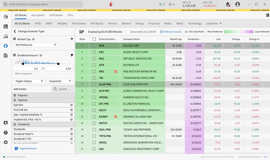Toggle the select-all checkbox in table header
Viewport: 270px width, 160px height.
pos(94,39)
